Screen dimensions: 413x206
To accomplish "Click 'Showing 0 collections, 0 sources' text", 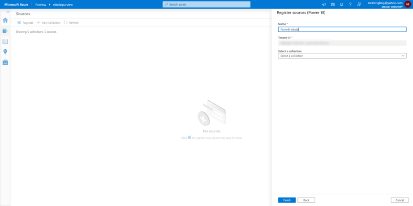I will (x=36, y=32).
